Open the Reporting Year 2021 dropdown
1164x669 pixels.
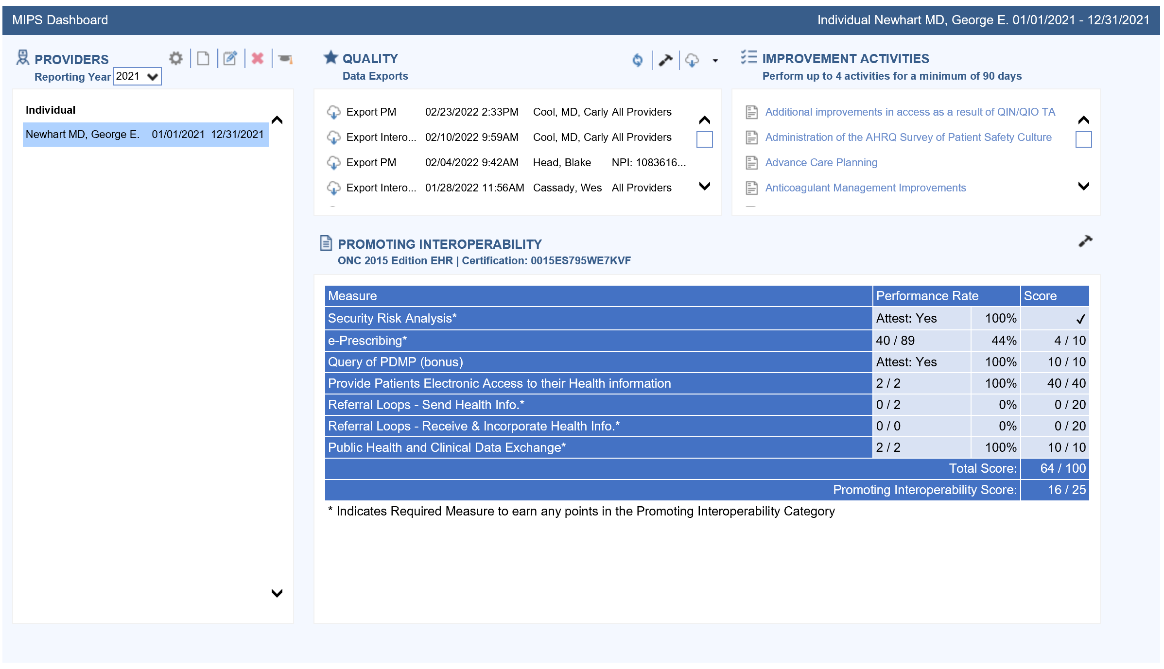[x=138, y=76]
